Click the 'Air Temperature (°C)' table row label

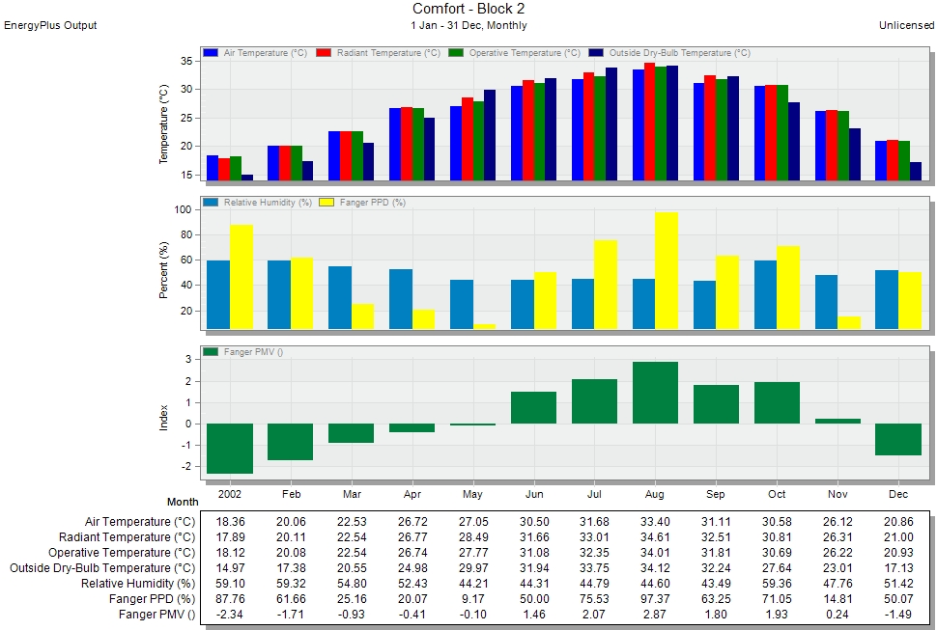[x=140, y=522]
